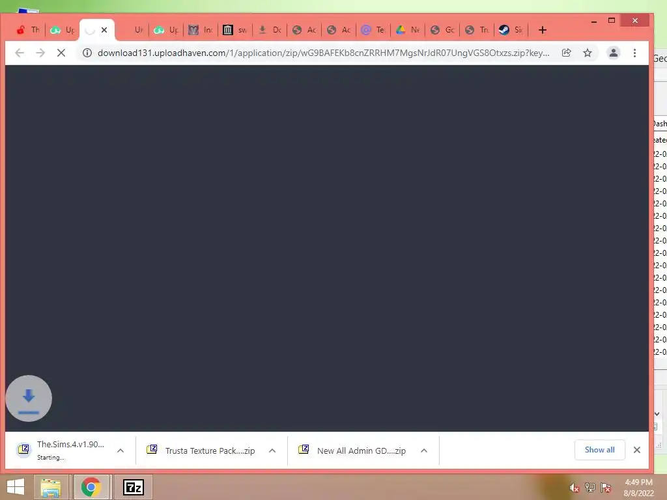This screenshot has width=667, height=500.
Task: Open the first Uploadhaven 'Up' tab
Action: pos(63,30)
